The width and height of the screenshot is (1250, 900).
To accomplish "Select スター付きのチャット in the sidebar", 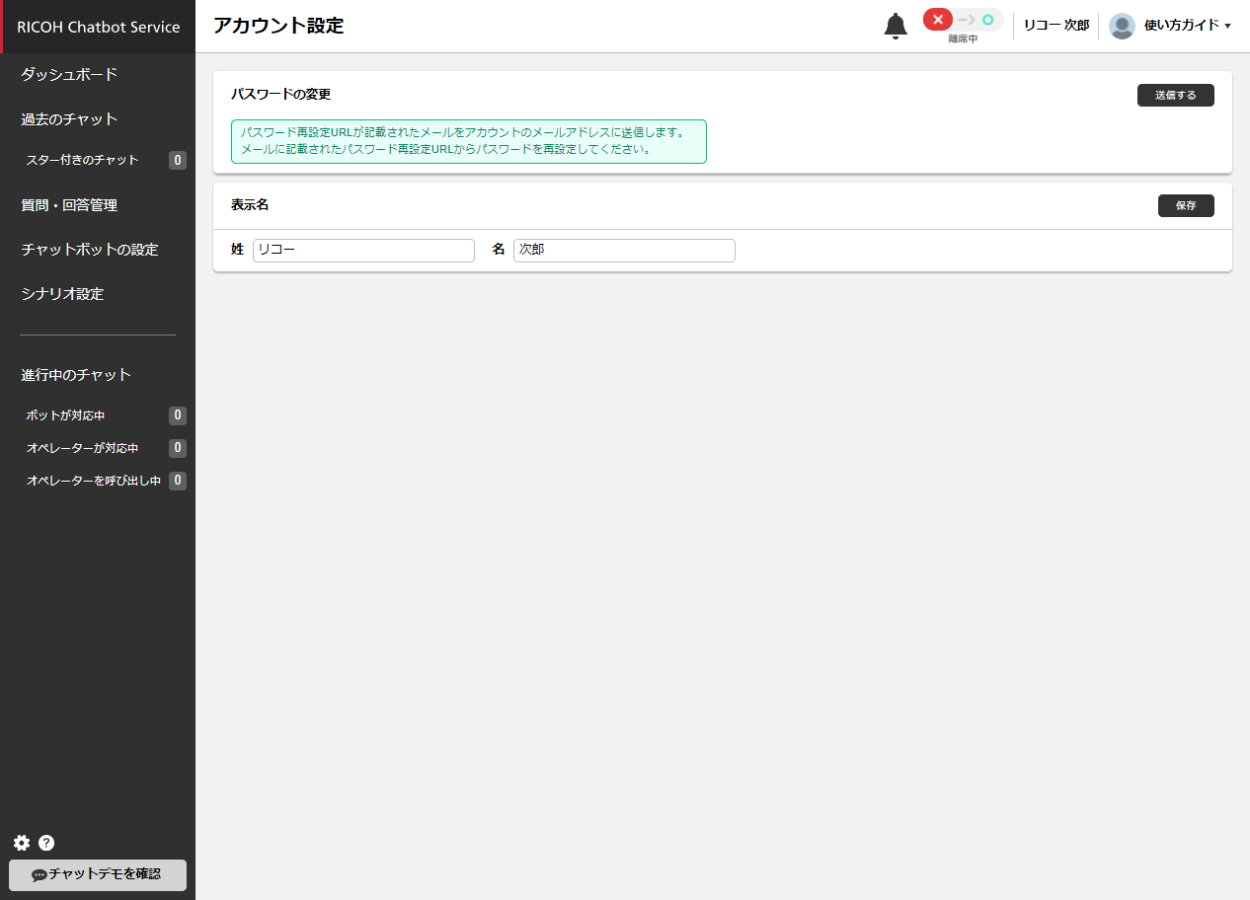I will tap(83, 160).
